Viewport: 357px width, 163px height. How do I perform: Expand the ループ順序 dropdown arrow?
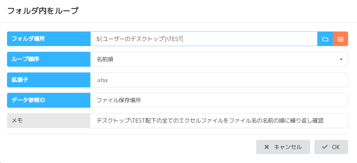click(x=341, y=59)
